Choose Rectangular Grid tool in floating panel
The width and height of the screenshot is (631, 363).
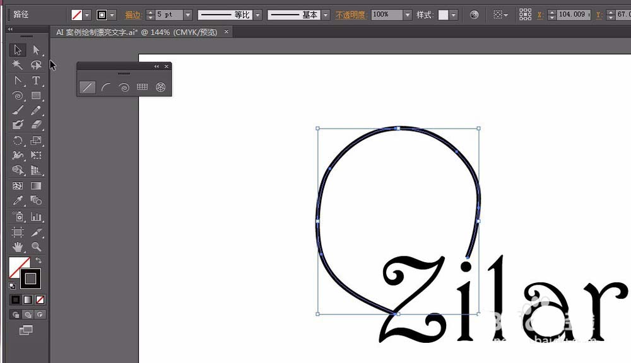pyautogui.click(x=142, y=87)
